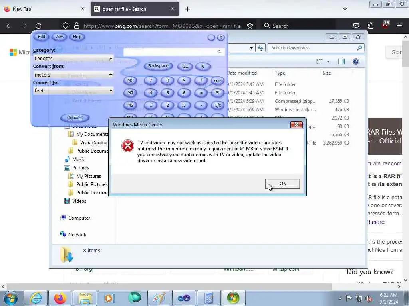Click calculator digit 3
Screen dimensions: 409x306
[184, 105]
